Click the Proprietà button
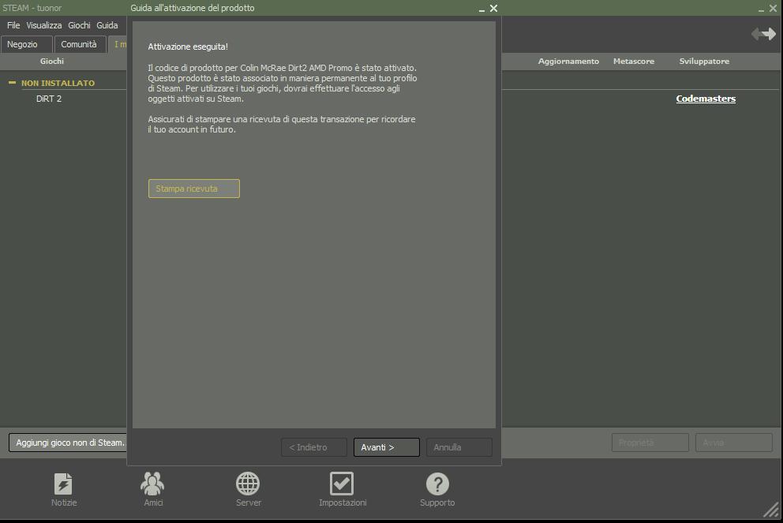Screen dimensions: 783x523 [x=650, y=443]
